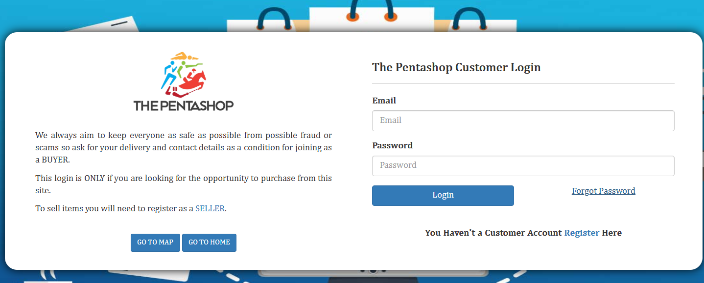Click the Email field label
704x283 pixels.
click(384, 101)
